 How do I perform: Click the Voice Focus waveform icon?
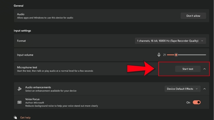20,102
